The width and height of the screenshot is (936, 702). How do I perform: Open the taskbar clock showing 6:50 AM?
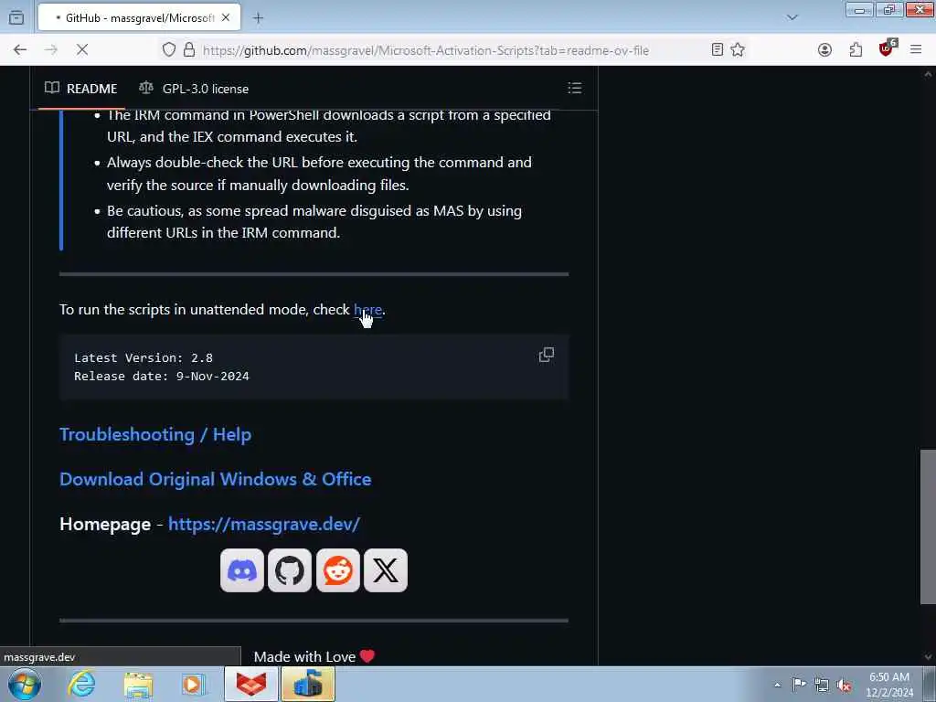888,684
